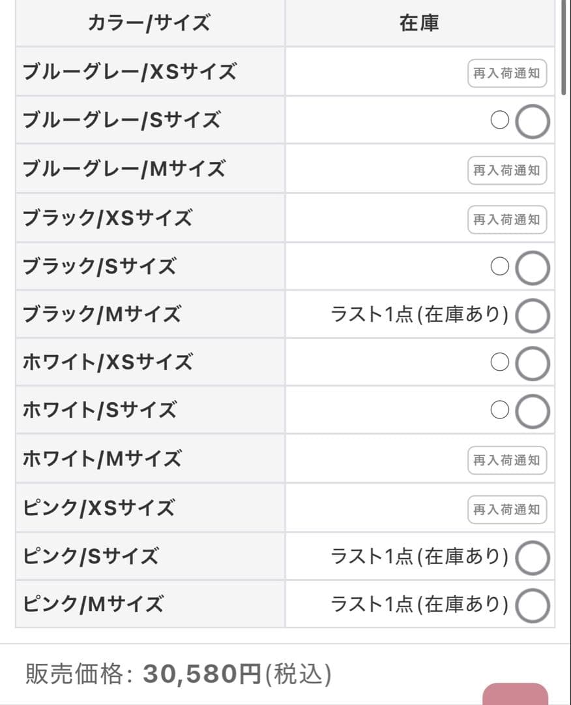The image size is (571, 705).
Task: Tap the pink button below the price
Action: pyautogui.click(x=515, y=695)
